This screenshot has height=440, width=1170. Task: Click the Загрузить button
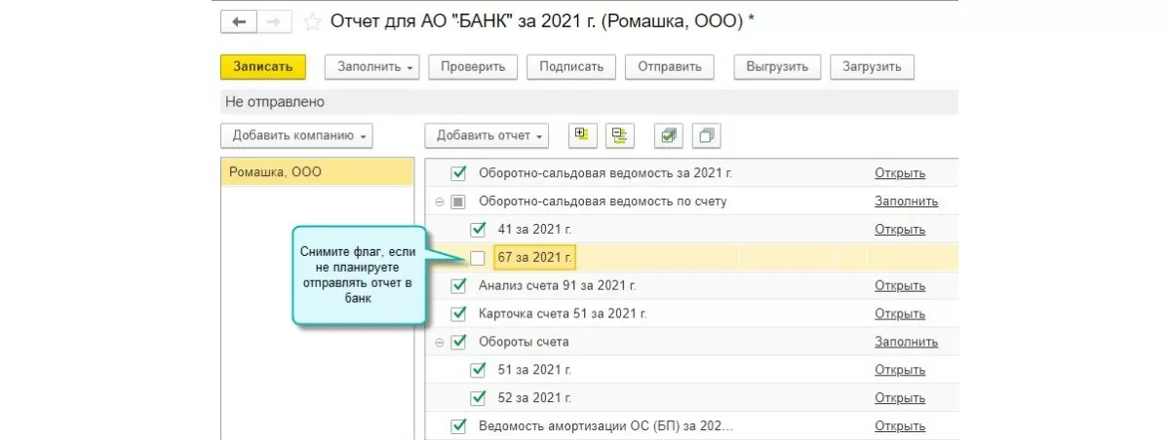872,67
